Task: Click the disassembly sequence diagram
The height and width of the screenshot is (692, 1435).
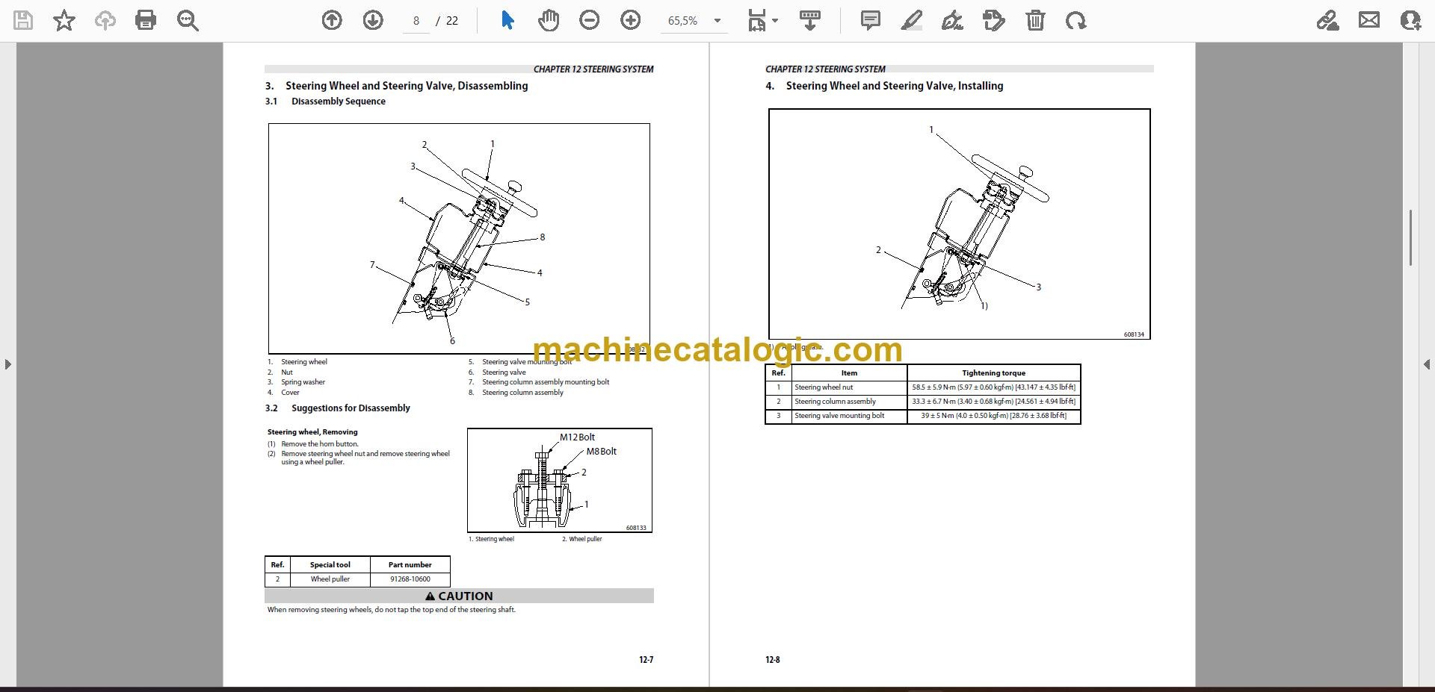Action: pos(459,239)
